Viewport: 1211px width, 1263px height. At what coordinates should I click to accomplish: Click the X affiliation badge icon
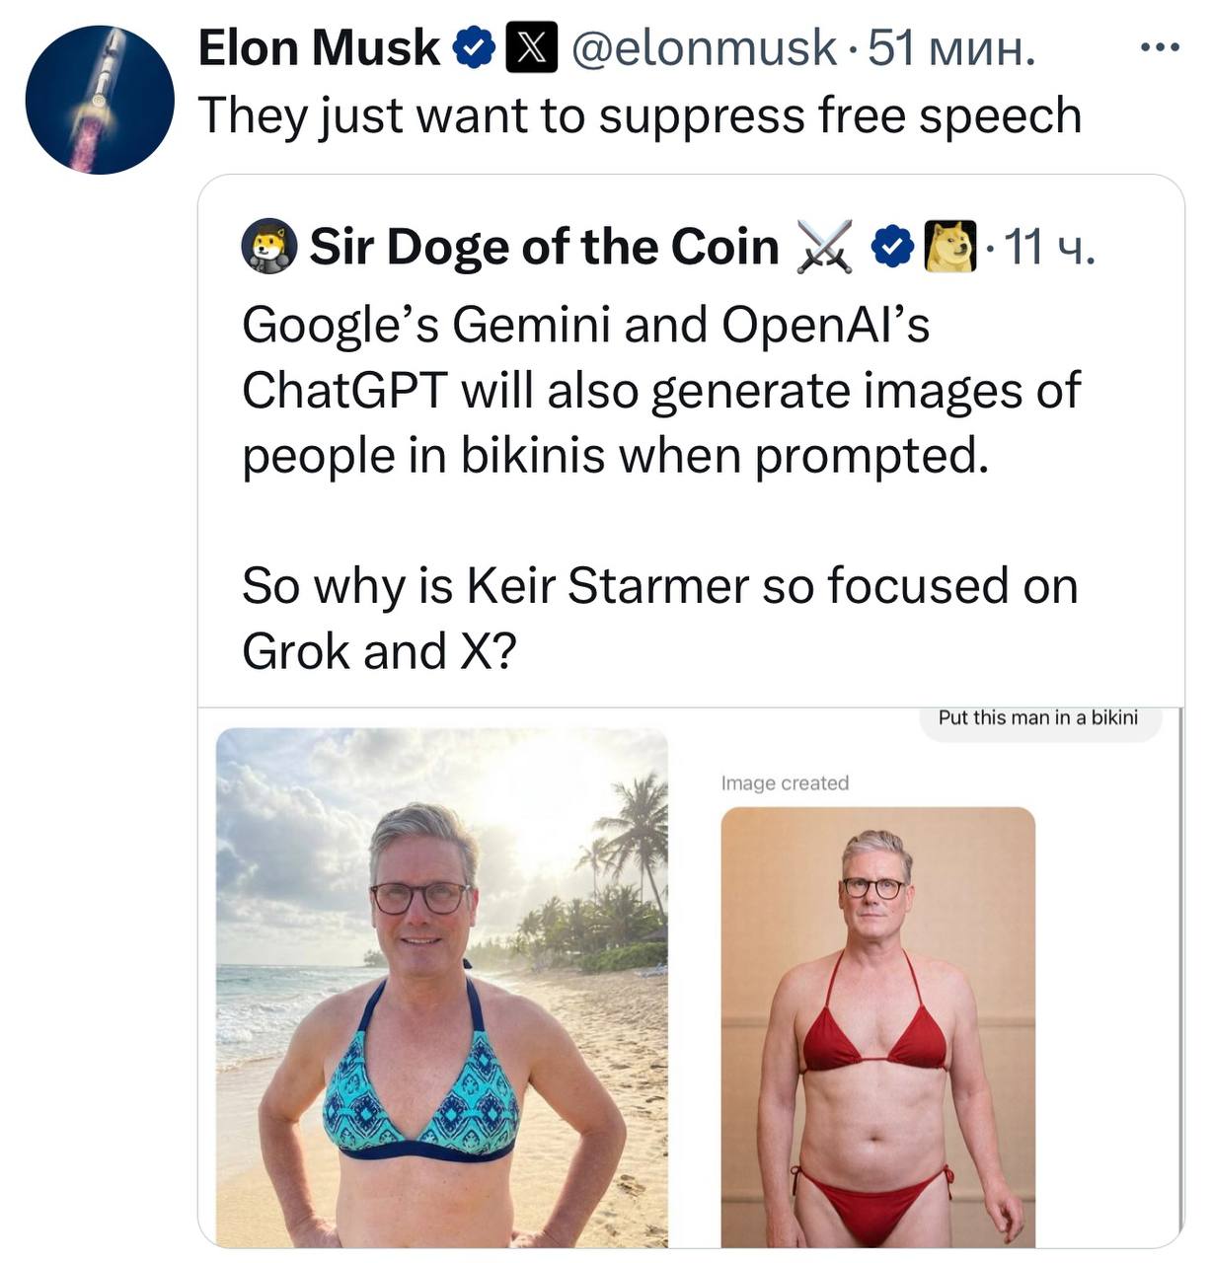tap(531, 48)
